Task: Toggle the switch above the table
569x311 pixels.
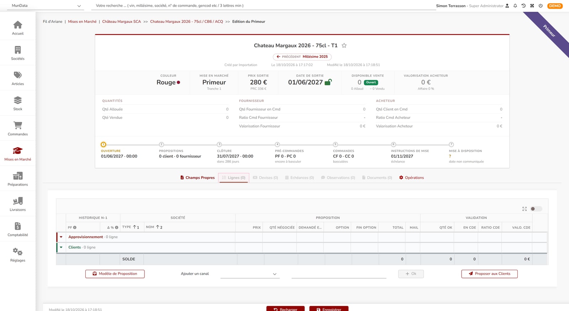Action: [x=536, y=209]
